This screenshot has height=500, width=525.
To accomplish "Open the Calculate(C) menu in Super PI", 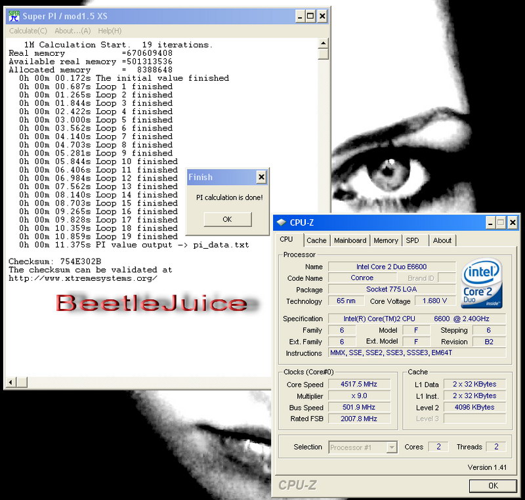I will click(x=28, y=31).
